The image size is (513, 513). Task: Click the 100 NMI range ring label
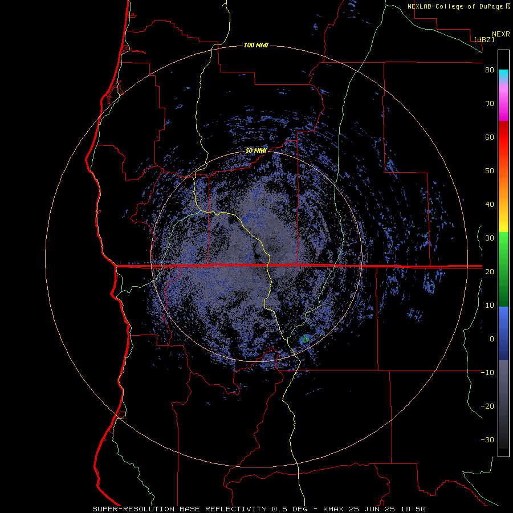[256, 45]
